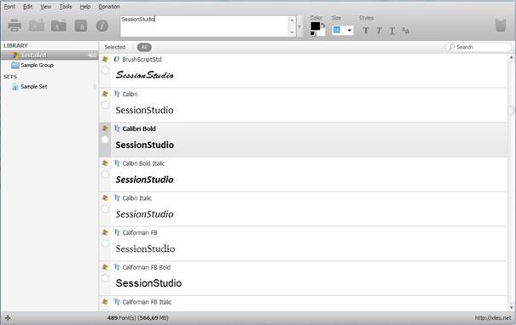Click the installed flag icon on Calibri Italic row
516x325 pixels.
tap(105, 198)
